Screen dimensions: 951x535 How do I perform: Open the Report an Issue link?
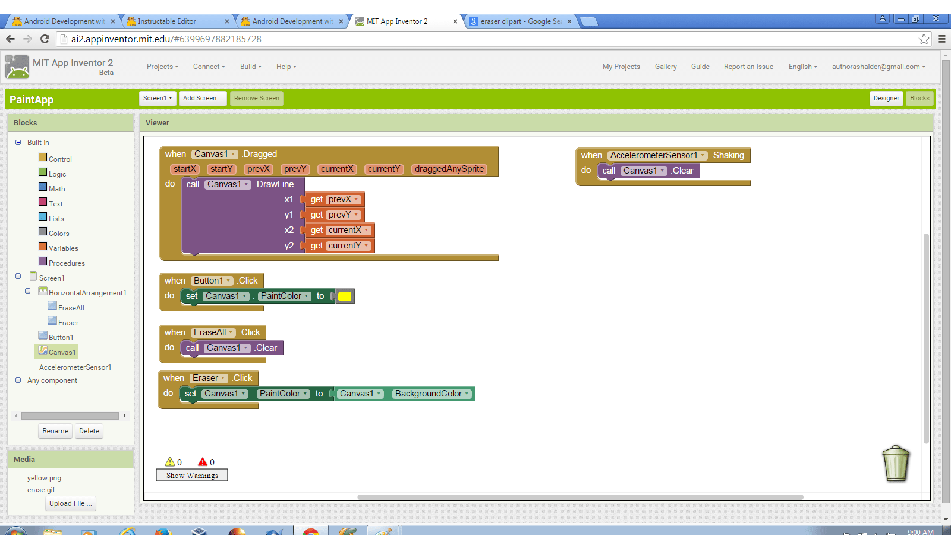(748, 67)
